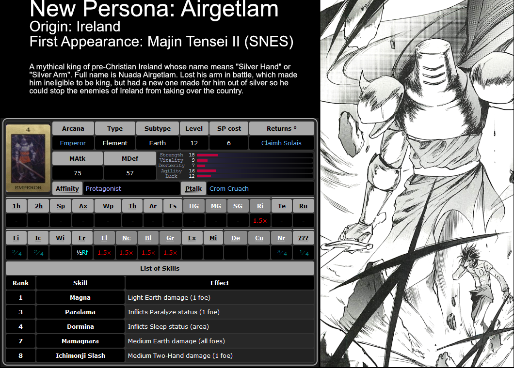Click the Ri abbreviation header
Viewport: 514px width, 368px height.
click(260, 206)
